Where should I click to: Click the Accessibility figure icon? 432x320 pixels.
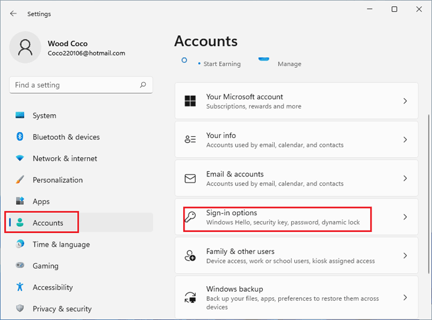coord(20,287)
